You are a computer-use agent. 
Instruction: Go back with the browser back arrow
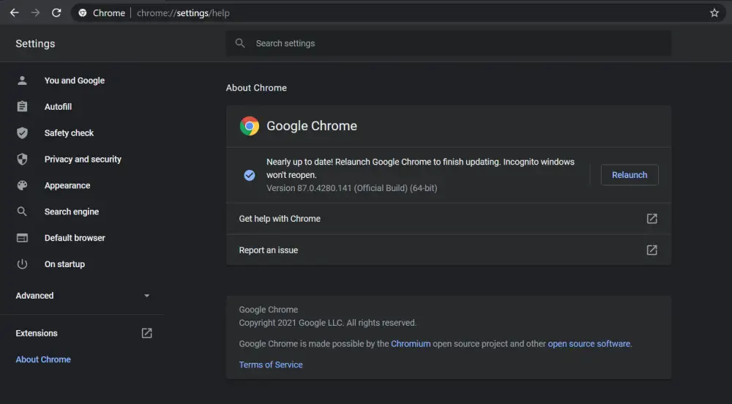15,13
